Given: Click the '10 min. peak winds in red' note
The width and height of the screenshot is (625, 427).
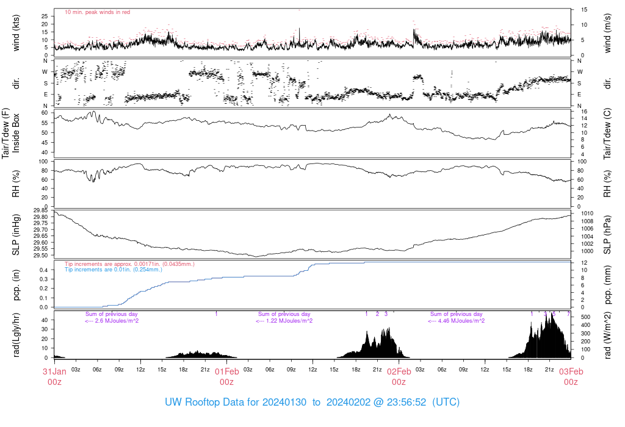Looking at the screenshot, I should [x=98, y=12].
